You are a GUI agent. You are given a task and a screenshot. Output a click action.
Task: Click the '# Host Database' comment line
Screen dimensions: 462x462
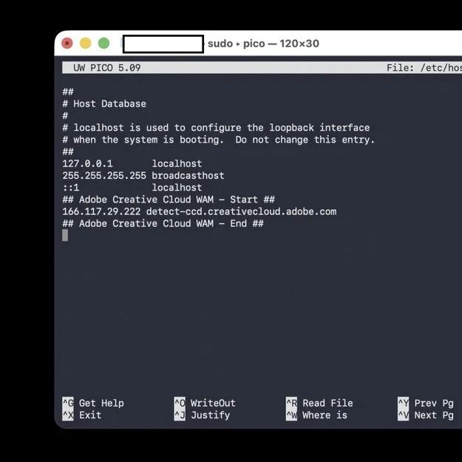tap(104, 103)
